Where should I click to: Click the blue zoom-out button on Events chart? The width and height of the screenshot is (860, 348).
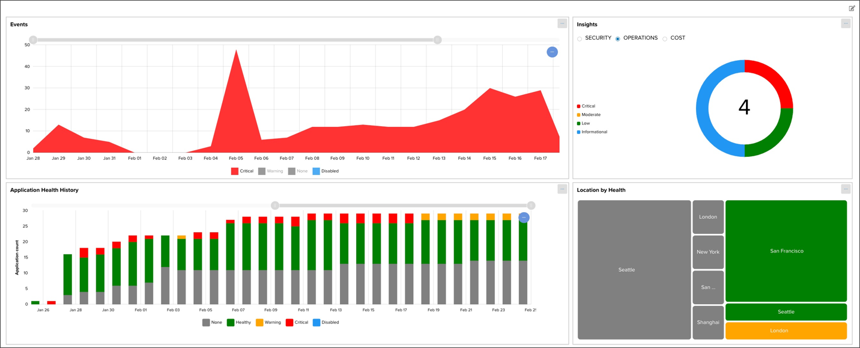[x=552, y=52]
